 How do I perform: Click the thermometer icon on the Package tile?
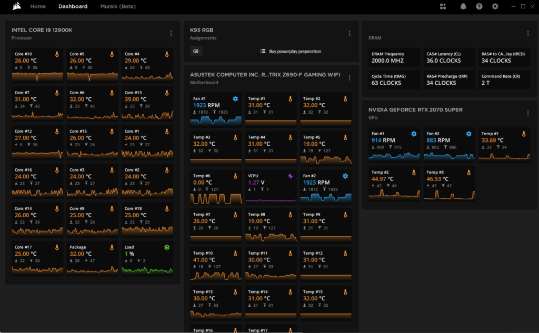tap(112, 247)
